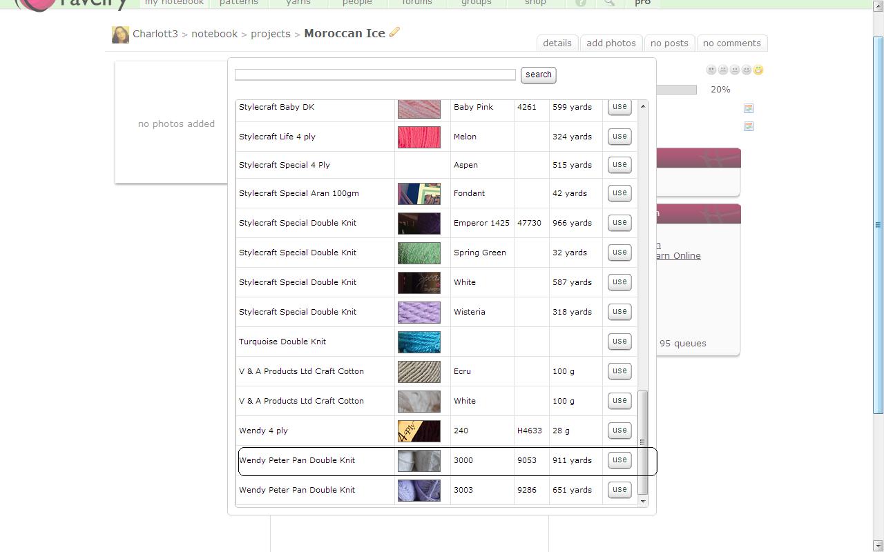This screenshot has width=884, height=552.
Task: Click the yarn list scroll-up arrow
Action: pos(643,106)
